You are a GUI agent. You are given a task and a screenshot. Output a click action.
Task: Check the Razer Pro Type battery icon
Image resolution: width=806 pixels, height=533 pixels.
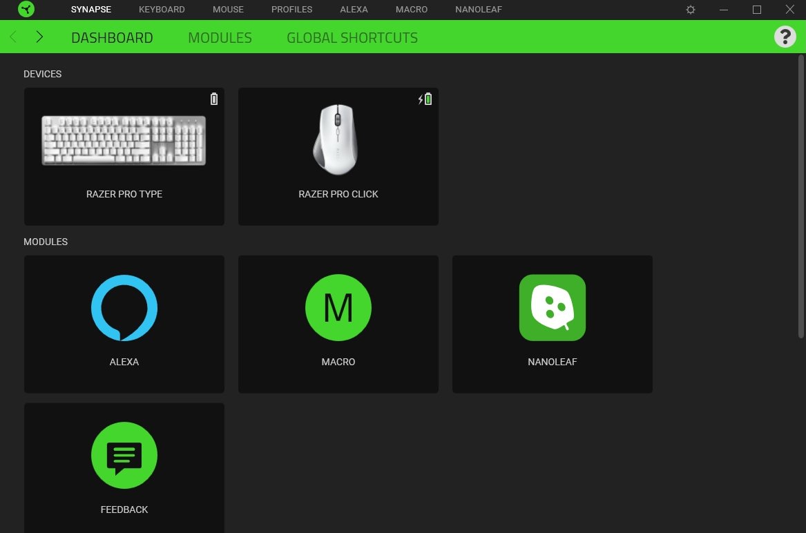214,99
